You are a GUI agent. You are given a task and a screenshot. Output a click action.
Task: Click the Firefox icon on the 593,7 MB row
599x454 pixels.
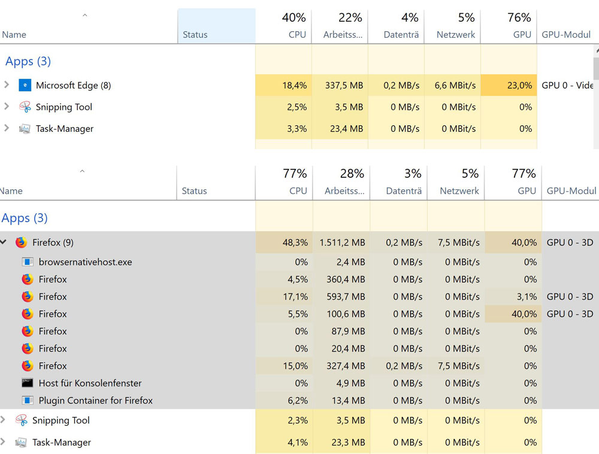[x=26, y=296]
